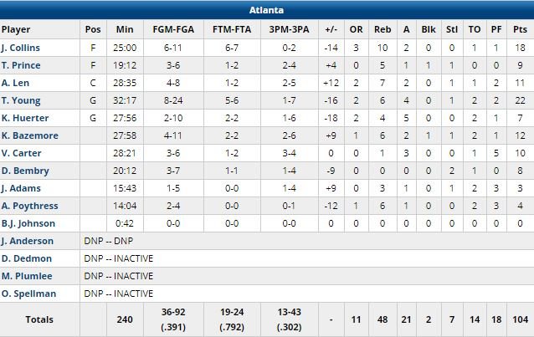The height and width of the screenshot is (337, 534).
Task: Click the Atlanta team header
Action: click(x=266, y=11)
